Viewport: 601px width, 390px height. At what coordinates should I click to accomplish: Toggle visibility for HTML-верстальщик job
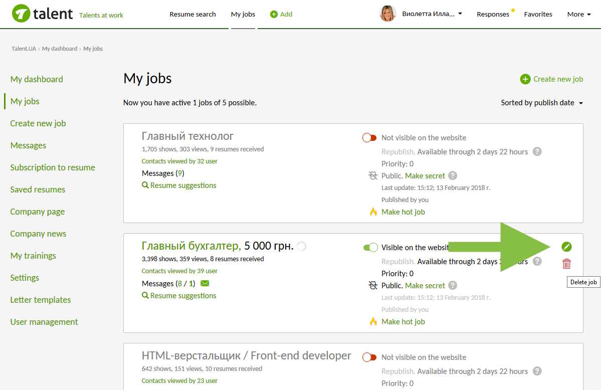[369, 357]
